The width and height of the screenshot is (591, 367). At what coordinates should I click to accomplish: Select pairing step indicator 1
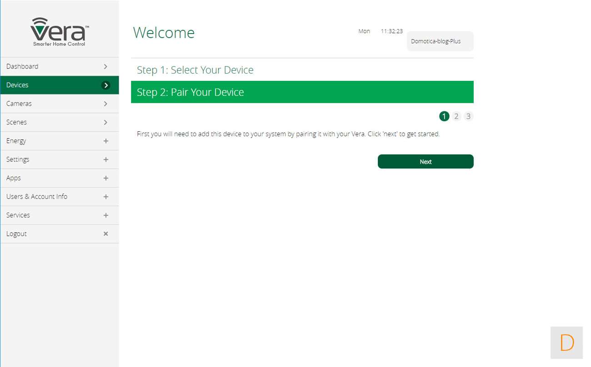tap(444, 116)
